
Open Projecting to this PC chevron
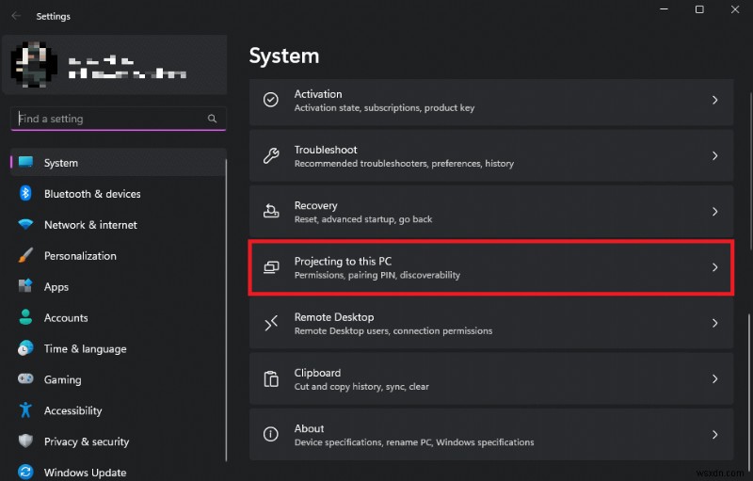[x=714, y=267]
